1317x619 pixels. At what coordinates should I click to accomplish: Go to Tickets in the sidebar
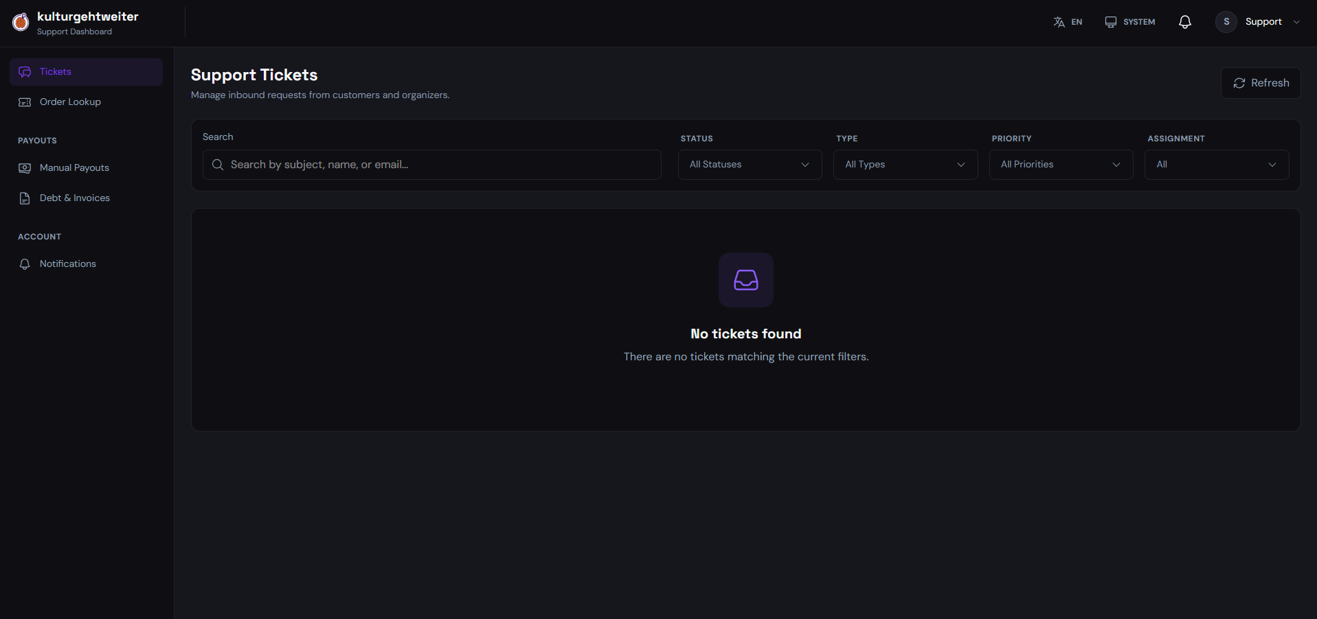tap(86, 72)
